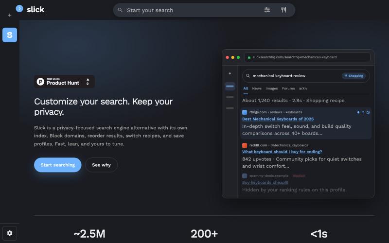Click the reddit.com favicon
This screenshot has width=389, height=243.
[x=245, y=145]
